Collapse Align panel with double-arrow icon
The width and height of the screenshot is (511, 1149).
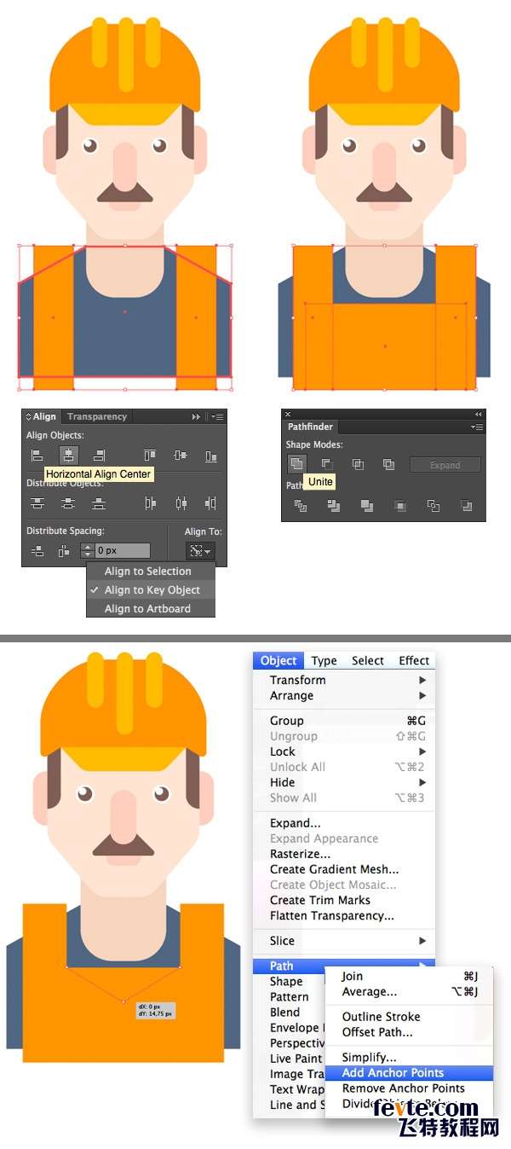[x=196, y=417]
